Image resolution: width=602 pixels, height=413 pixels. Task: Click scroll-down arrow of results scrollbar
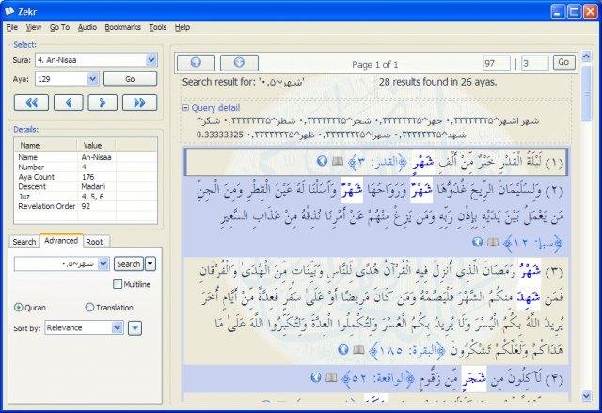(586, 396)
